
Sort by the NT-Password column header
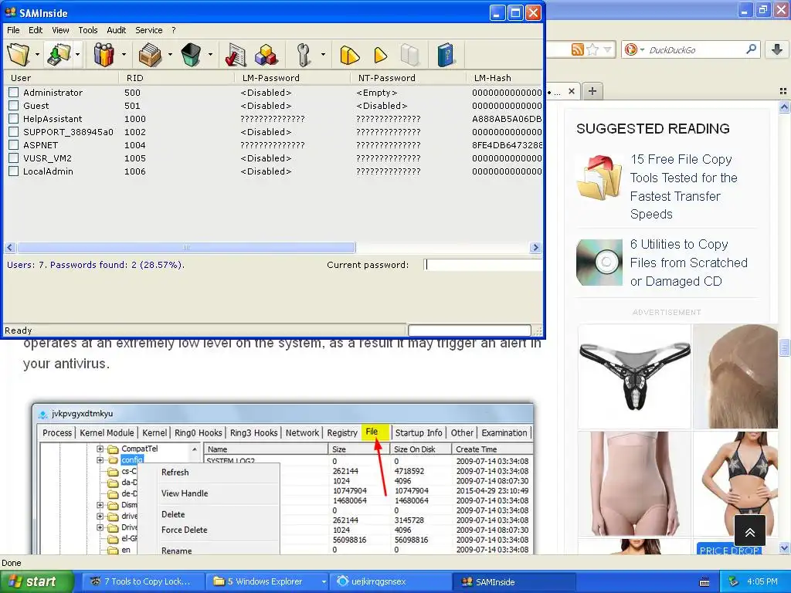pos(408,78)
